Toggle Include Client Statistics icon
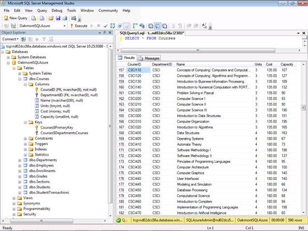308x231 pixels. click(x=142, y=26)
